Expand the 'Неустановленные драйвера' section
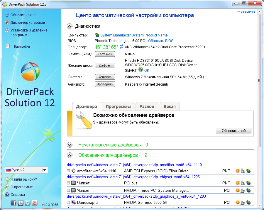Screen dimensions: 264x210 pyautogui.click(x=70, y=145)
